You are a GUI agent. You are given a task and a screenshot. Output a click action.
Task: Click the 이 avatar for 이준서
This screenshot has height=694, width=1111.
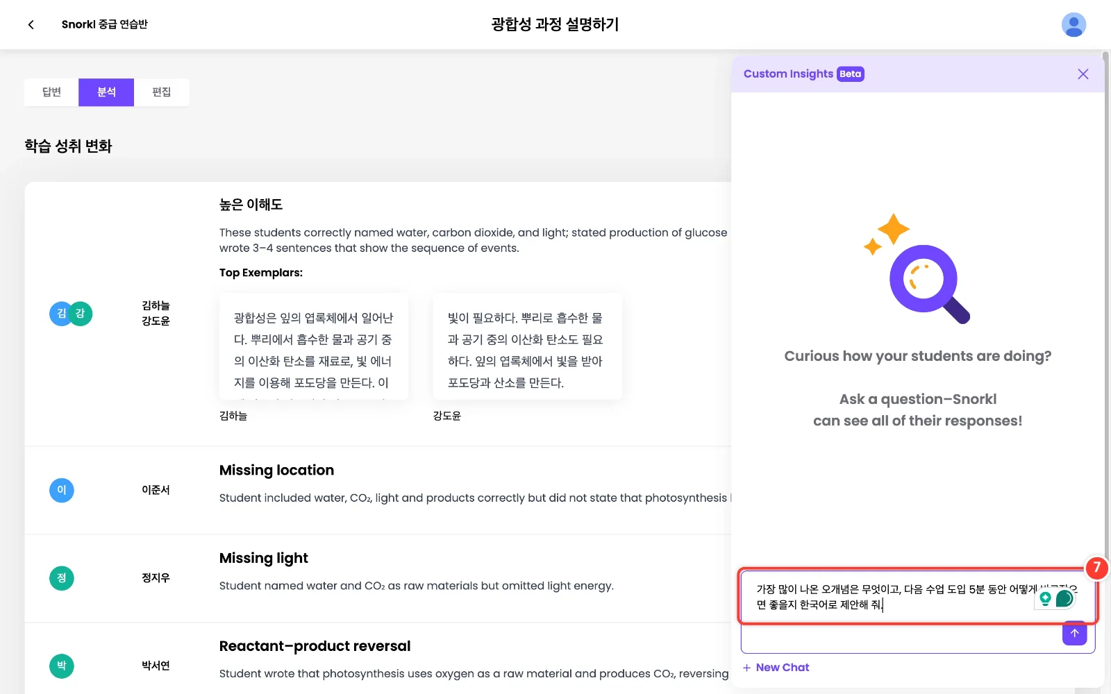click(x=62, y=490)
